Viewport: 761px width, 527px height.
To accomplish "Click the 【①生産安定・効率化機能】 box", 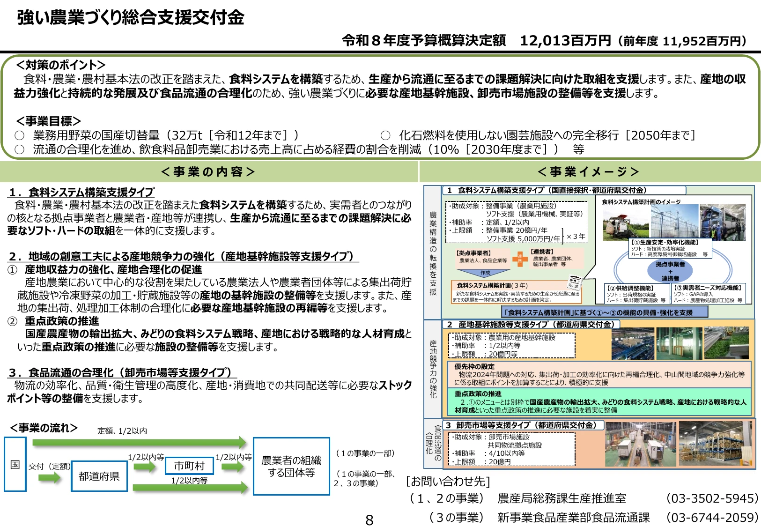I will click(670, 249).
